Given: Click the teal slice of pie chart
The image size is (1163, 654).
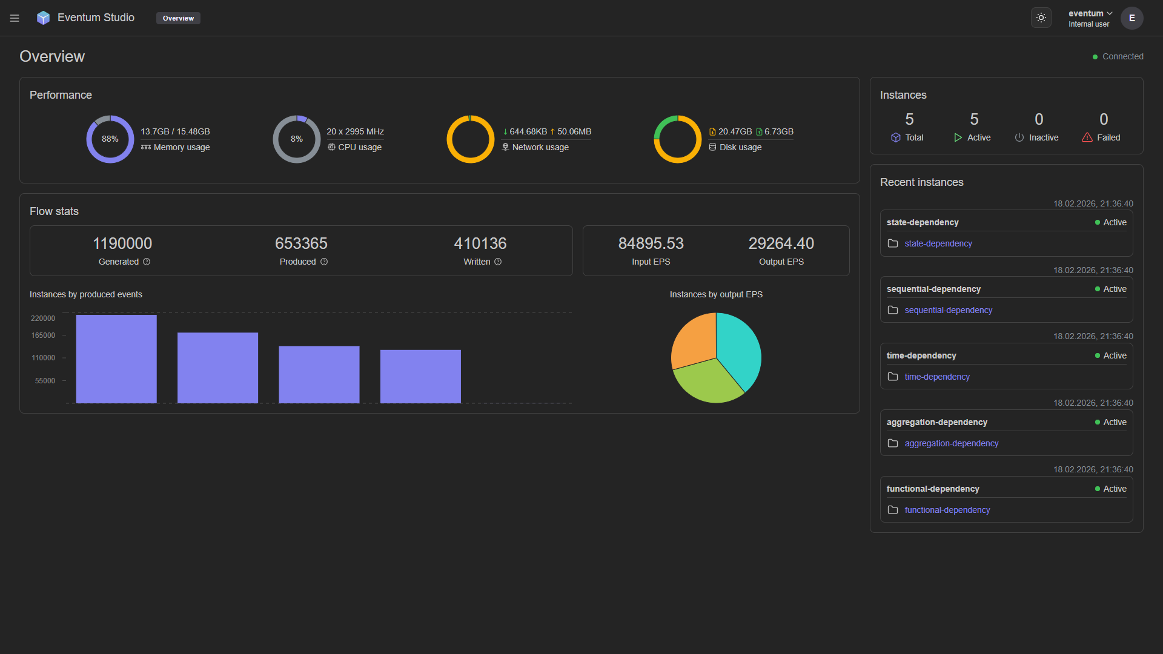Looking at the screenshot, I should pos(740,348).
